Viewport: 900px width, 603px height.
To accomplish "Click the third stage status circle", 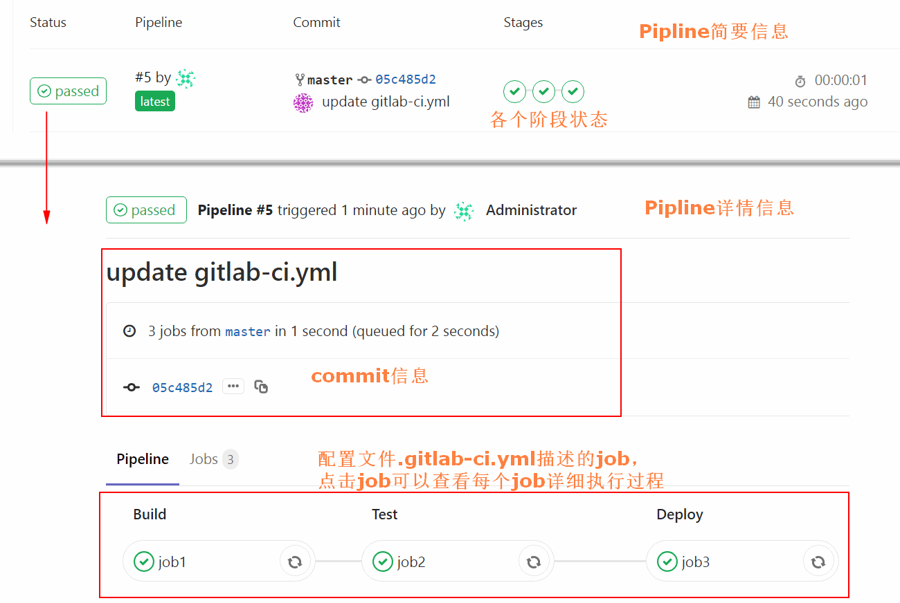I will [573, 91].
